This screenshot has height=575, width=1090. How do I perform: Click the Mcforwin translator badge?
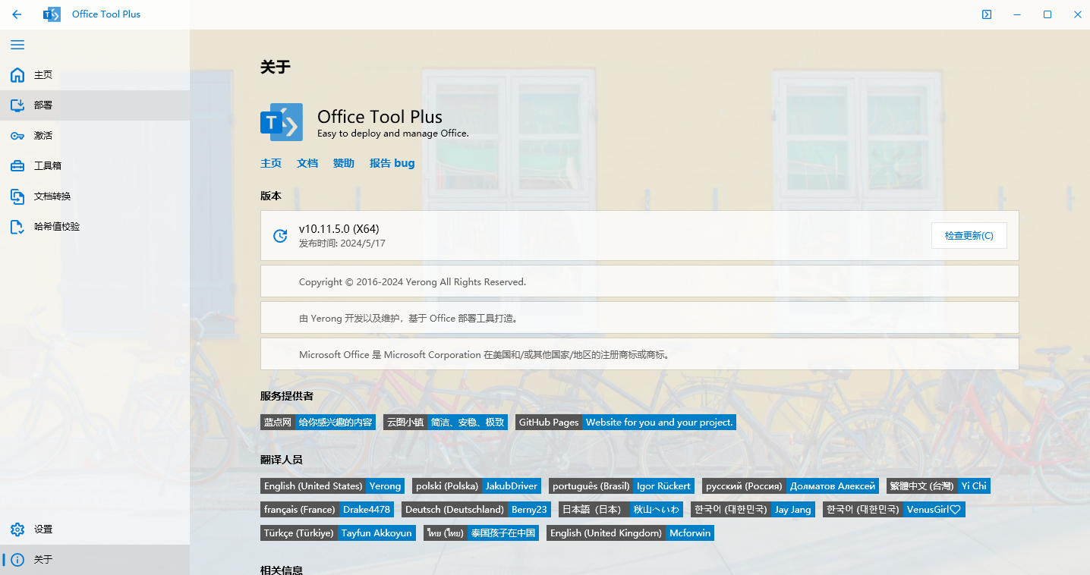tap(630, 533)
